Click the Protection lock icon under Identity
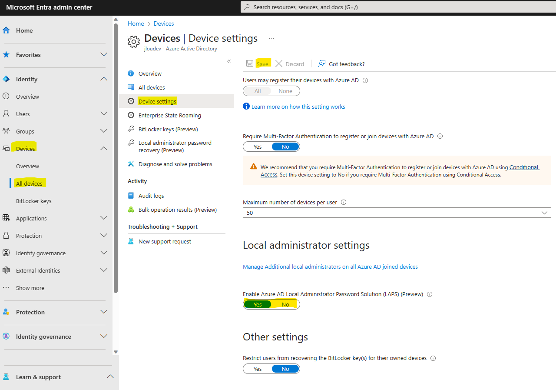The height and width of the screenshot is (390, 556). [6, 236]
